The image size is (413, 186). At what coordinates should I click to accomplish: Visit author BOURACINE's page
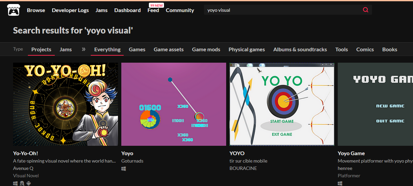pos(243,168)
